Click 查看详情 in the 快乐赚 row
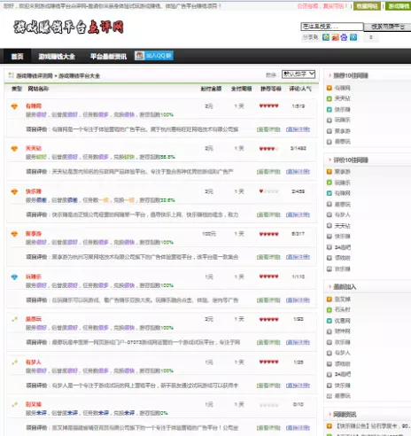Viewport: 411px width, 436px height. [x=268, y=214]
